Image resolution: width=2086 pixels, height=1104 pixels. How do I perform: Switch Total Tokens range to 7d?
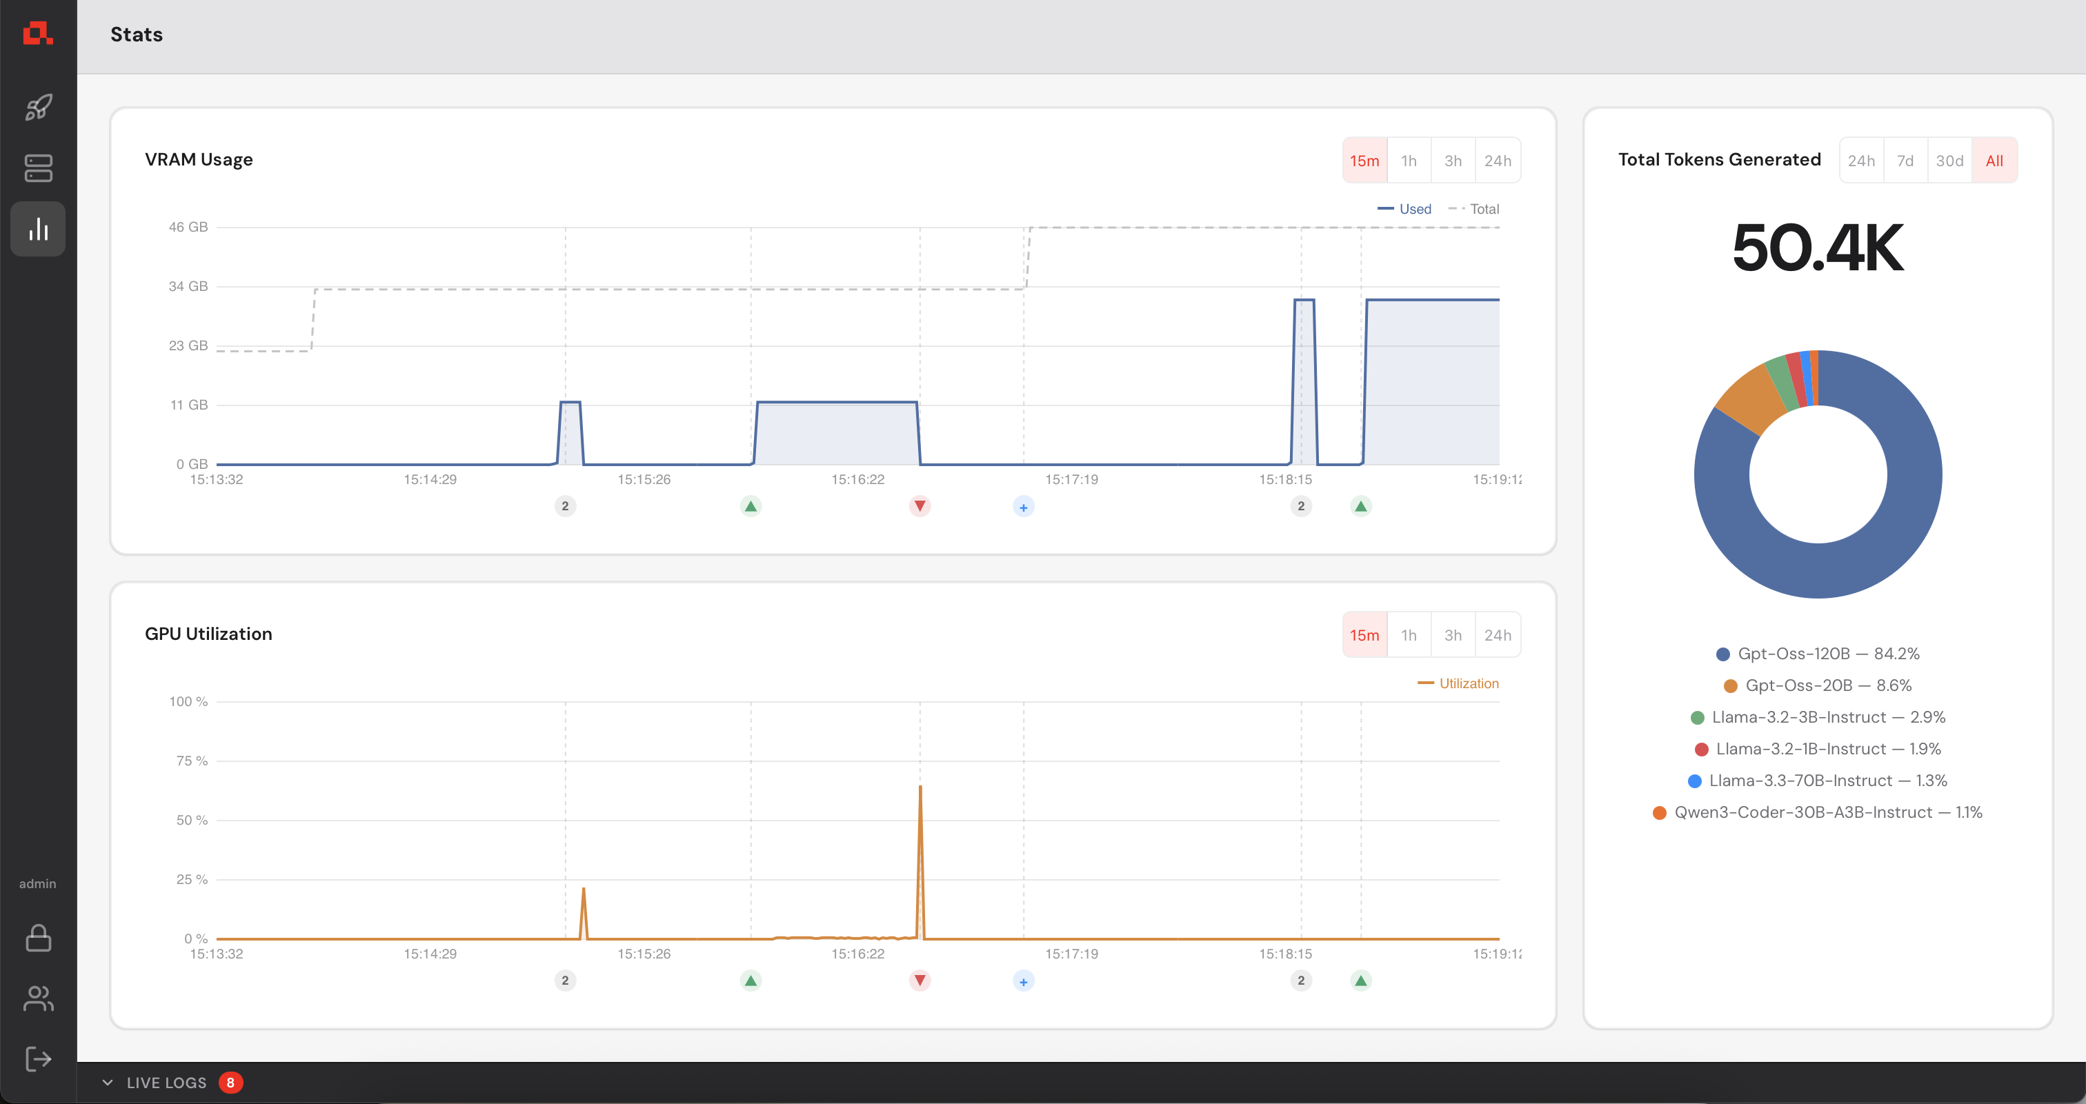(x=1905, y=160)
